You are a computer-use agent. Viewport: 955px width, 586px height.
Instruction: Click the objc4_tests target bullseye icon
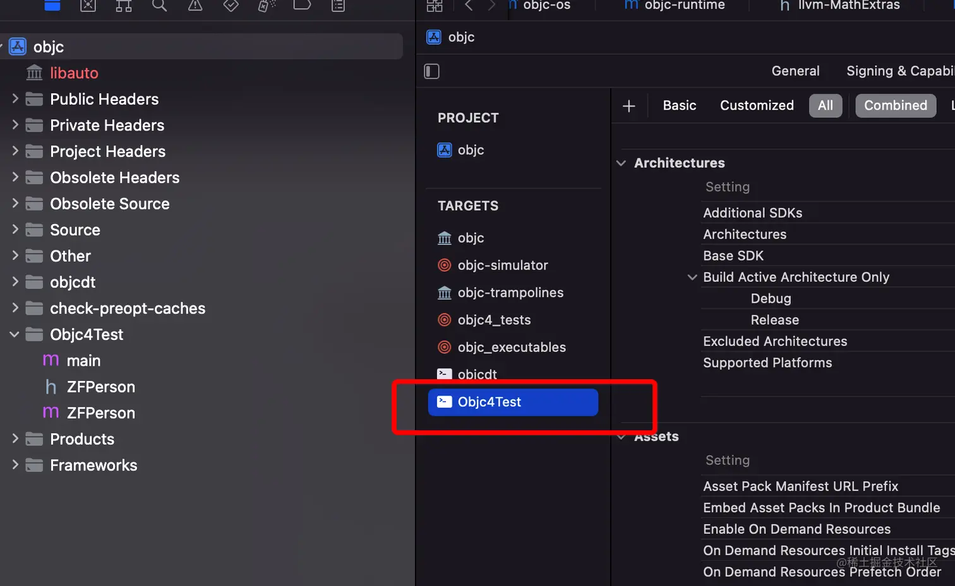[445, 320]
